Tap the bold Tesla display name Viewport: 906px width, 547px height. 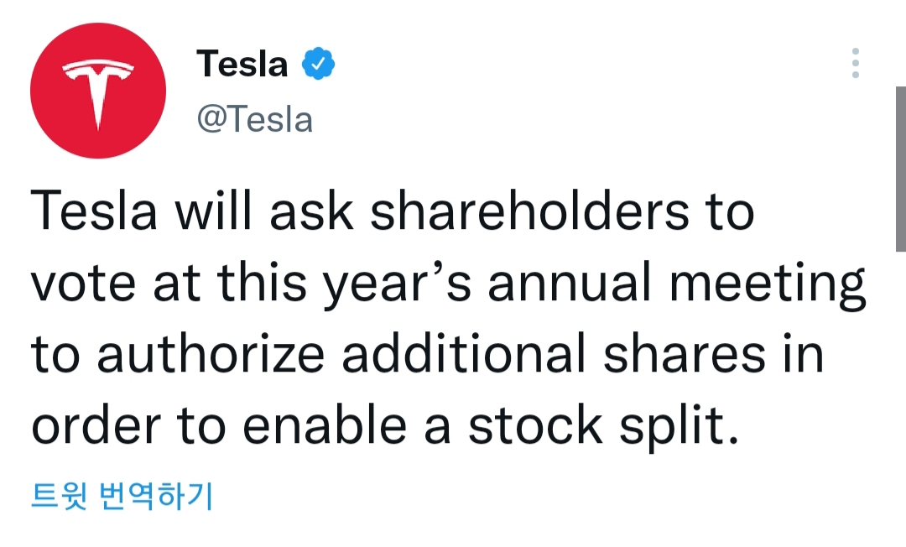coord(242,64)
